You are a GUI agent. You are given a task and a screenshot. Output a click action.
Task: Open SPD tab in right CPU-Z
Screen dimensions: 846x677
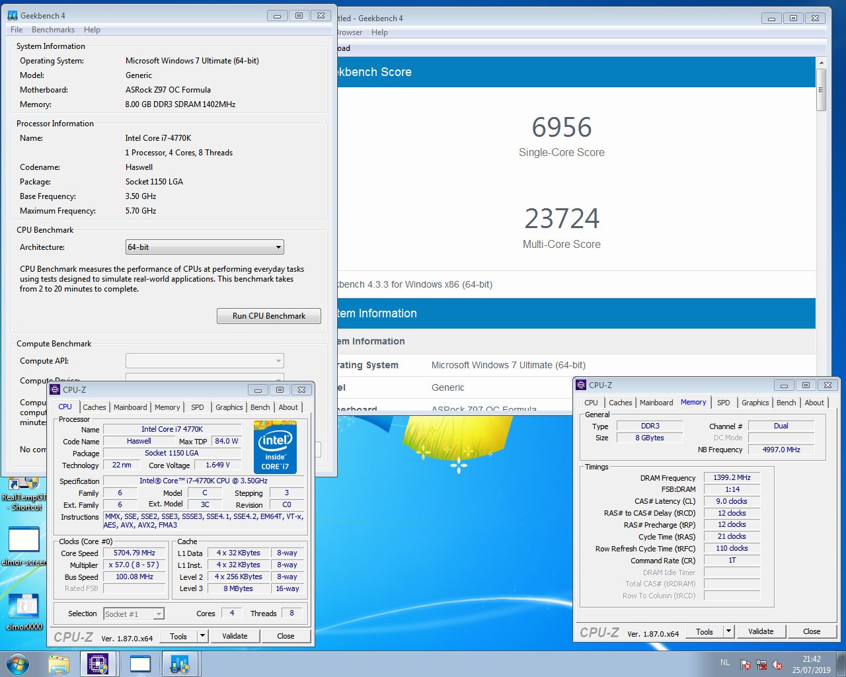(724, 403)
